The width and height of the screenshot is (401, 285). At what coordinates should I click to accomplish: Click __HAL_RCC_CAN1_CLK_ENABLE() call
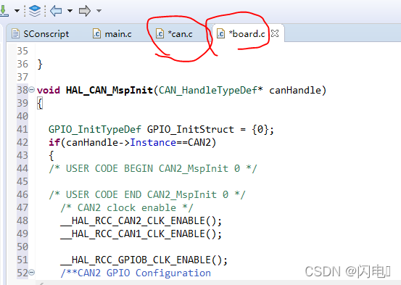[x=141, y=234]
